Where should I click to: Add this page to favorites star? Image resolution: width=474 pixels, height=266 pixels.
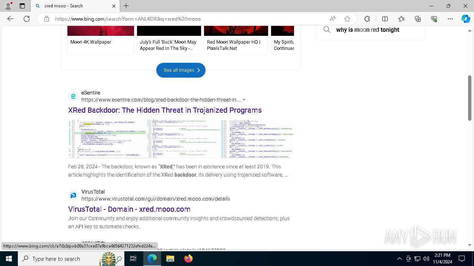coord(347,19)
